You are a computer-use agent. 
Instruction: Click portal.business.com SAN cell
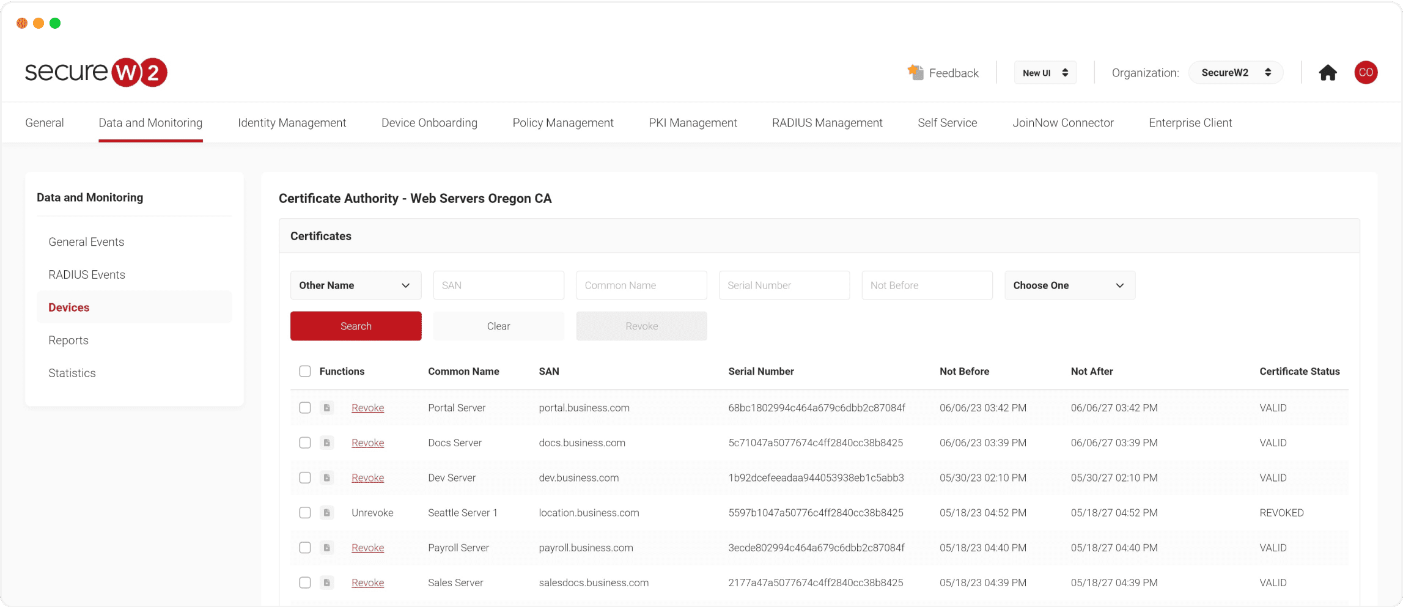584,408
